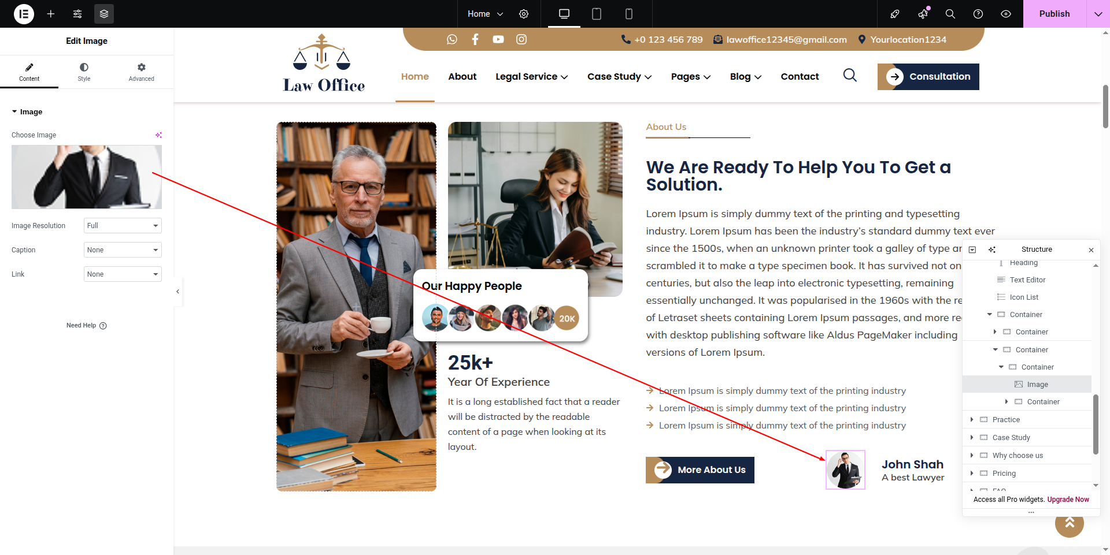Add a new element with plus icon
The image size is (1110, 555).
(x=51, y=14)
